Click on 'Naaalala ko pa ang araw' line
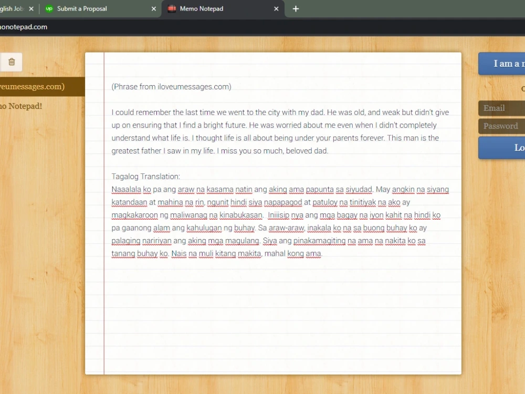This screenshot has height=394, width=525. tap(280, 189)
